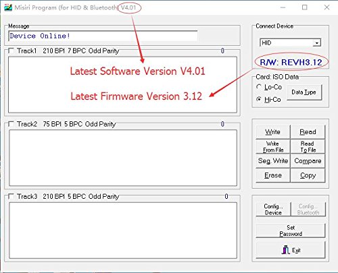Click the Misiri Program app icon in title bar

[8, 7]
